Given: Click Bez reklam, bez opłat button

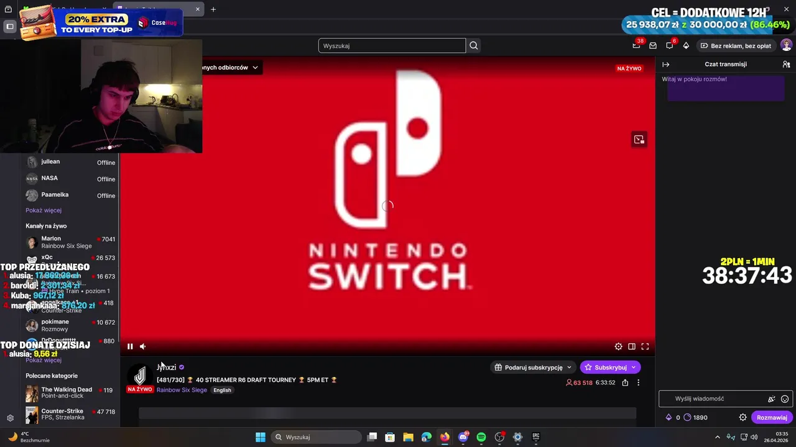Looking at the screenshot, I should coord(736,45).
